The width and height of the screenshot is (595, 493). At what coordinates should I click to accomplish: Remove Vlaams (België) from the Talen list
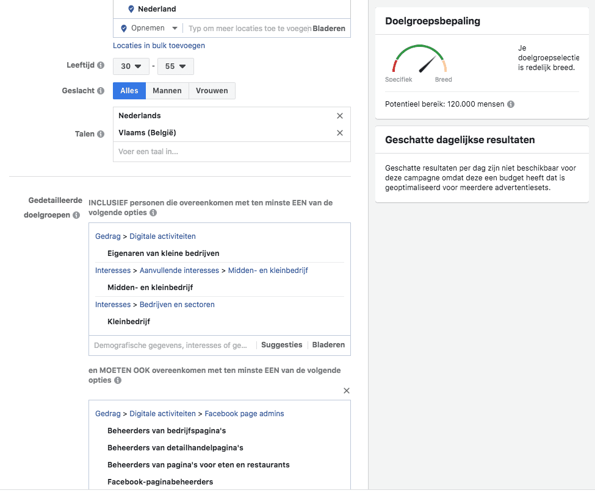[340, 132]
